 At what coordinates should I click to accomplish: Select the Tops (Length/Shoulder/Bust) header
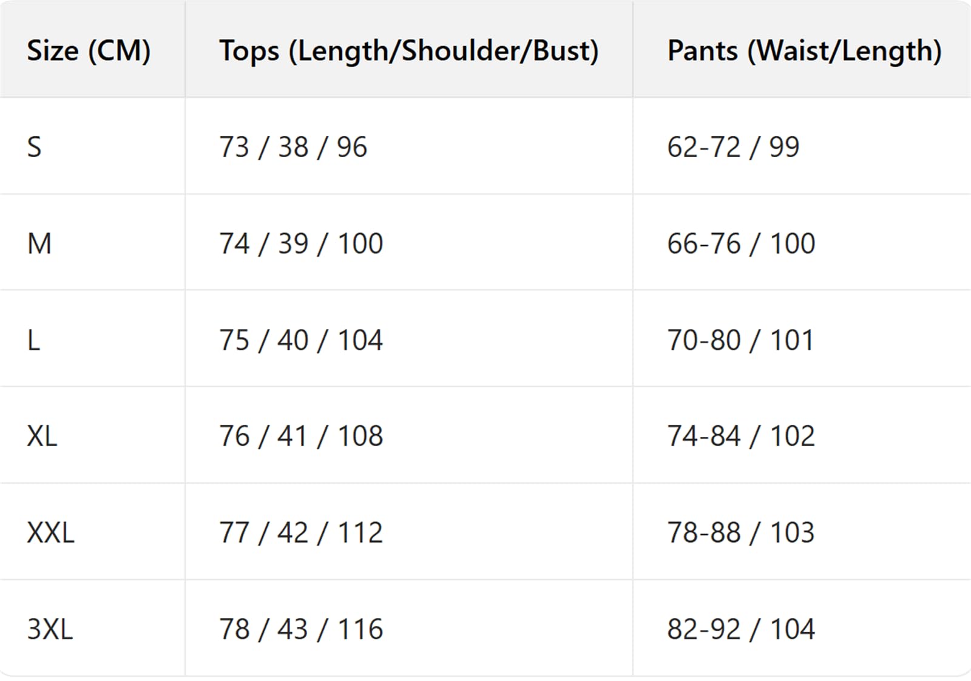point(409,50)
